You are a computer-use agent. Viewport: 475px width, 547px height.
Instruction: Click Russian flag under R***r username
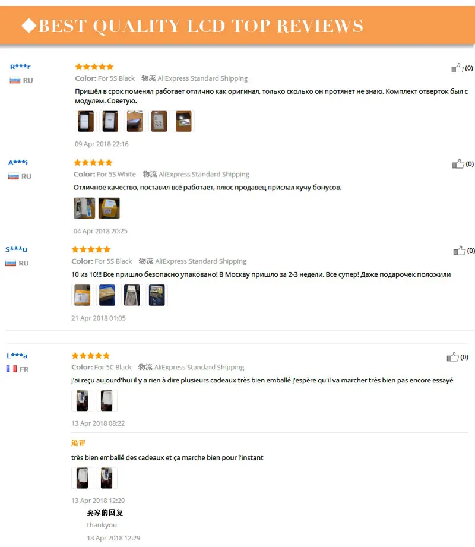(x=15, y=81)
